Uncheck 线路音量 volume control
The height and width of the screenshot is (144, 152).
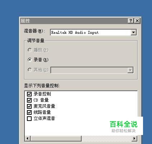pos(29,112)
